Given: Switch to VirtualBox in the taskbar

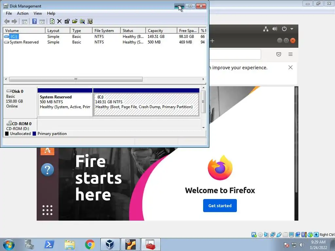Looking at the screenshot, I should point(110,244).
